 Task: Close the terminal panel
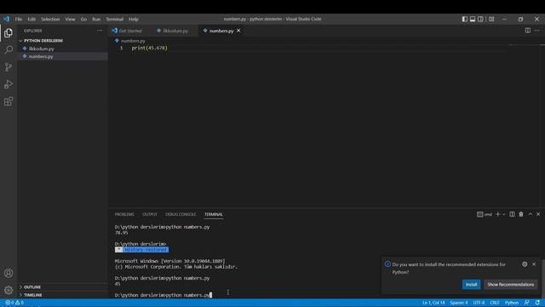click(x=538, y=214)
